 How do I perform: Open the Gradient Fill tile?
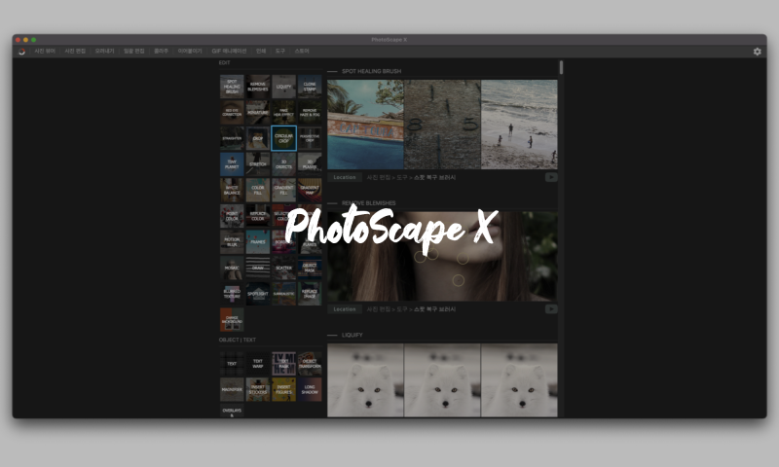pyautogui.click(x=283, y=190)
